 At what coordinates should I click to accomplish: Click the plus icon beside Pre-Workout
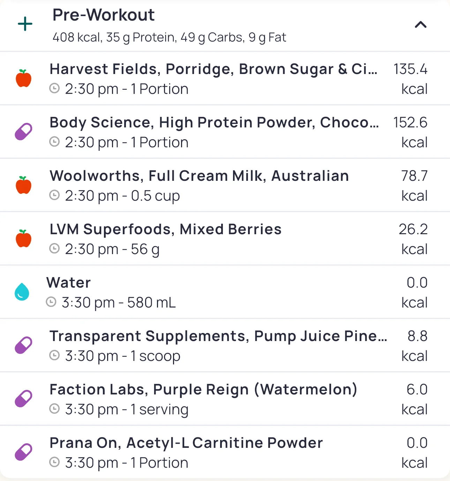[x=25, y=24]
